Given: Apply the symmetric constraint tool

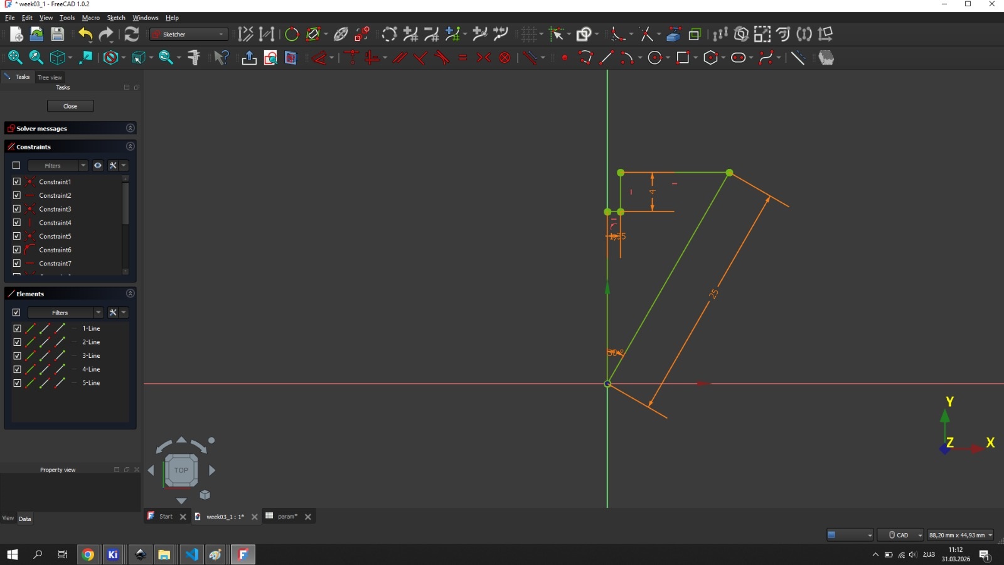Looking at the screenshot, I should click(x=483, y=58).
